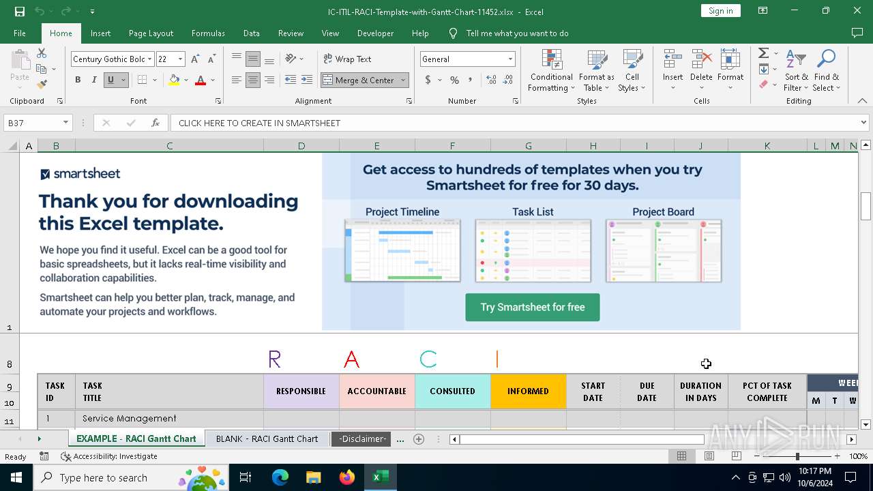Switch to the Insert ribbon tab
This screenshot has width=873, height=491.
[100, 33]
